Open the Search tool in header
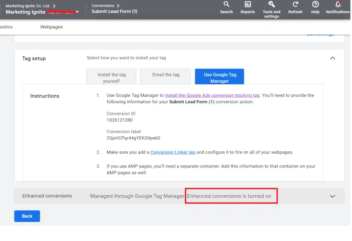The width and height of the screenshot is (352, 241). (226, 5)
